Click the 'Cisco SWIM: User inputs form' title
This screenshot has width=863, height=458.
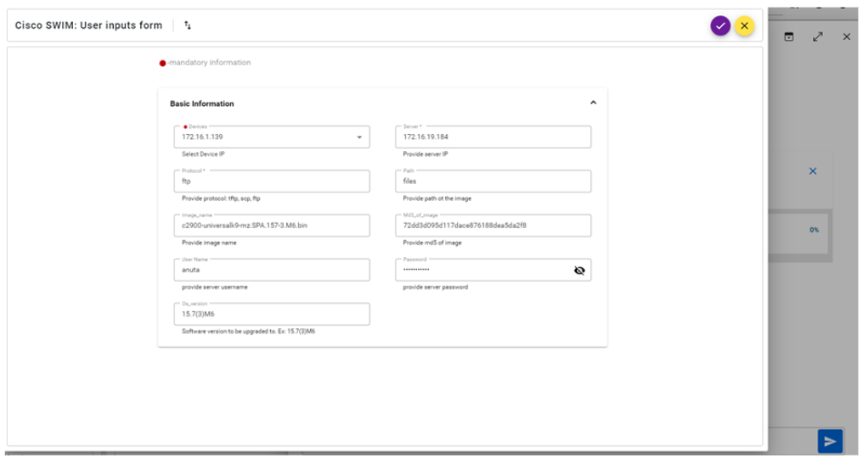(88, 25)
